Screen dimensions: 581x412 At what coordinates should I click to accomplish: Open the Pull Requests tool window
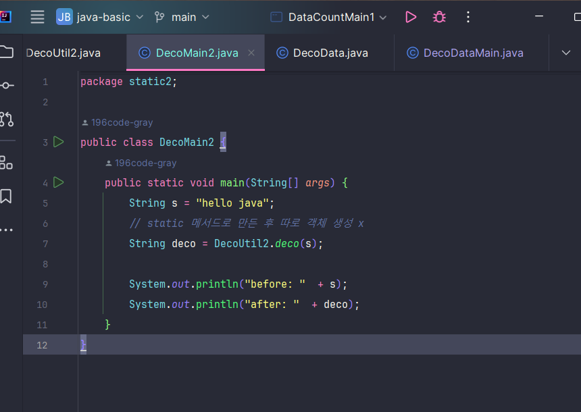(x=7, y=120)
